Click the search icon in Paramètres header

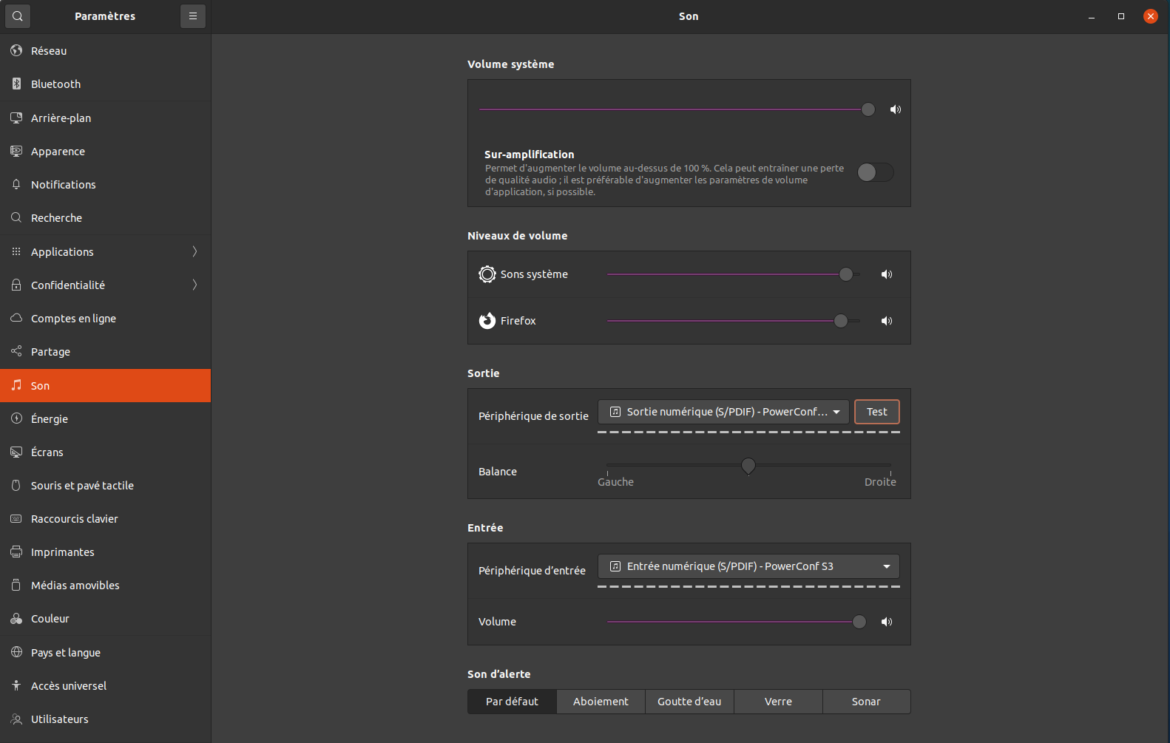(x=18, y=16)
